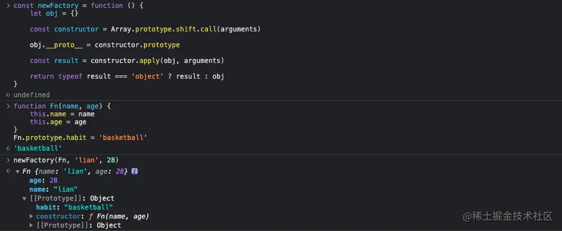Collapse the Fn object output arrow
562x231 pixels.
[x=17, y=172]
